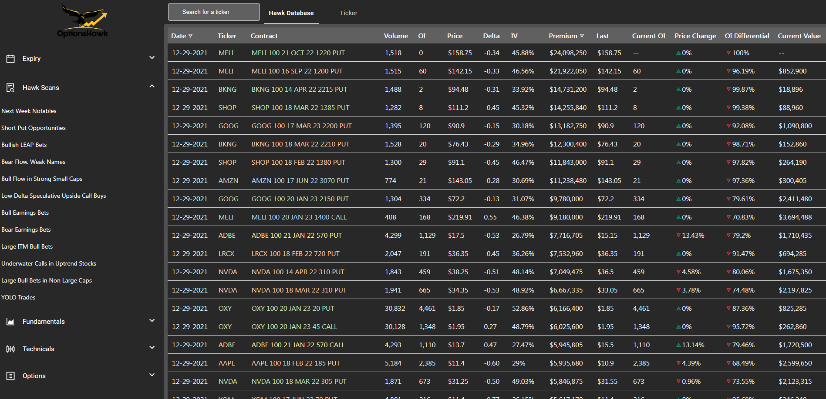Open the Bullish LEAP Bets scan
826x399 pixels.
[x=24, y=145]
